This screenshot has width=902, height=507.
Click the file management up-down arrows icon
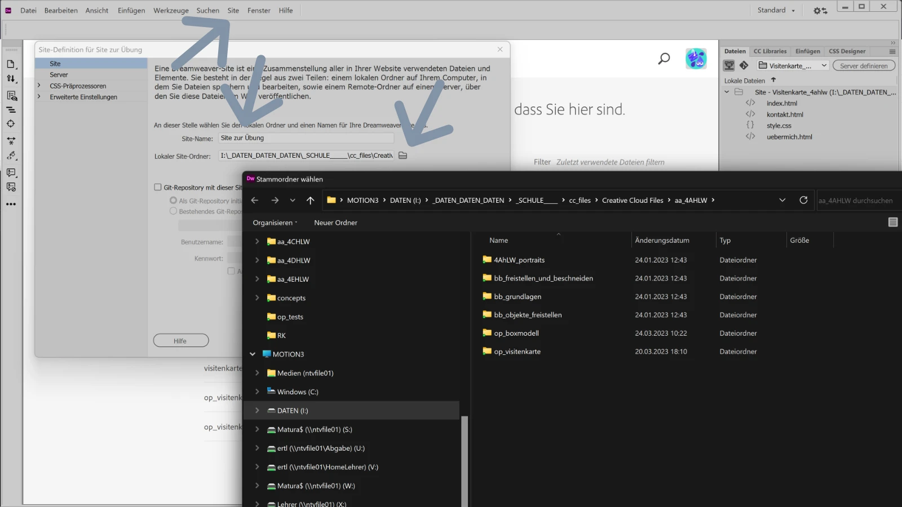pos(11,79)
